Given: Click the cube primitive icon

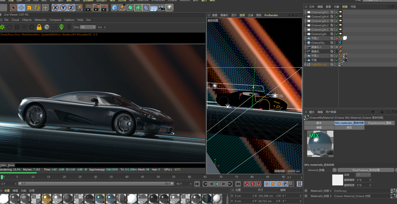Looking at the screenshot, I should point(114,7).
